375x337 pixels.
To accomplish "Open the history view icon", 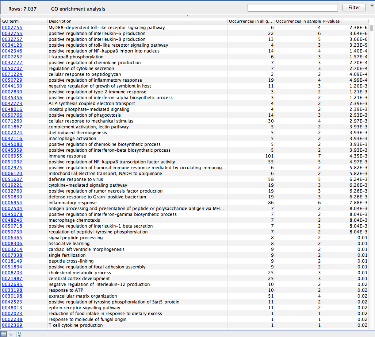I will (x=11, y=334).
